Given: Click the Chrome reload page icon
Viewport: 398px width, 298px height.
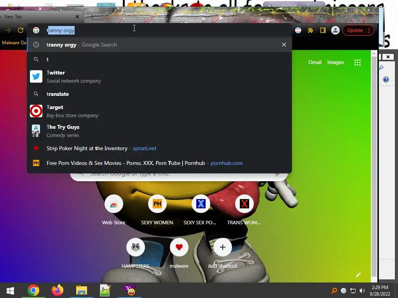Looking at the screenshot, I should point(21,30).
